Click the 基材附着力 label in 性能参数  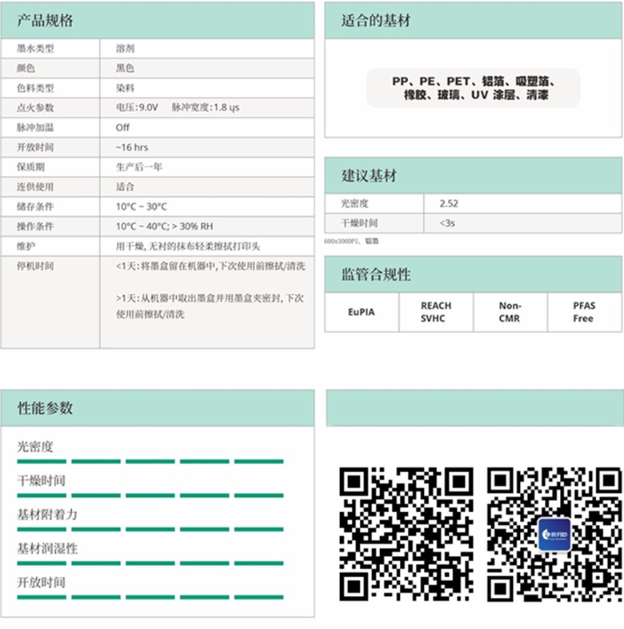coord(47,515)
